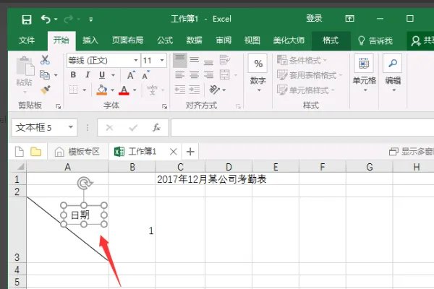Image resolution: width=434 pixels, height=289 pixels.
Task: Click into the formula bar
Action: (x=302, y=127)
